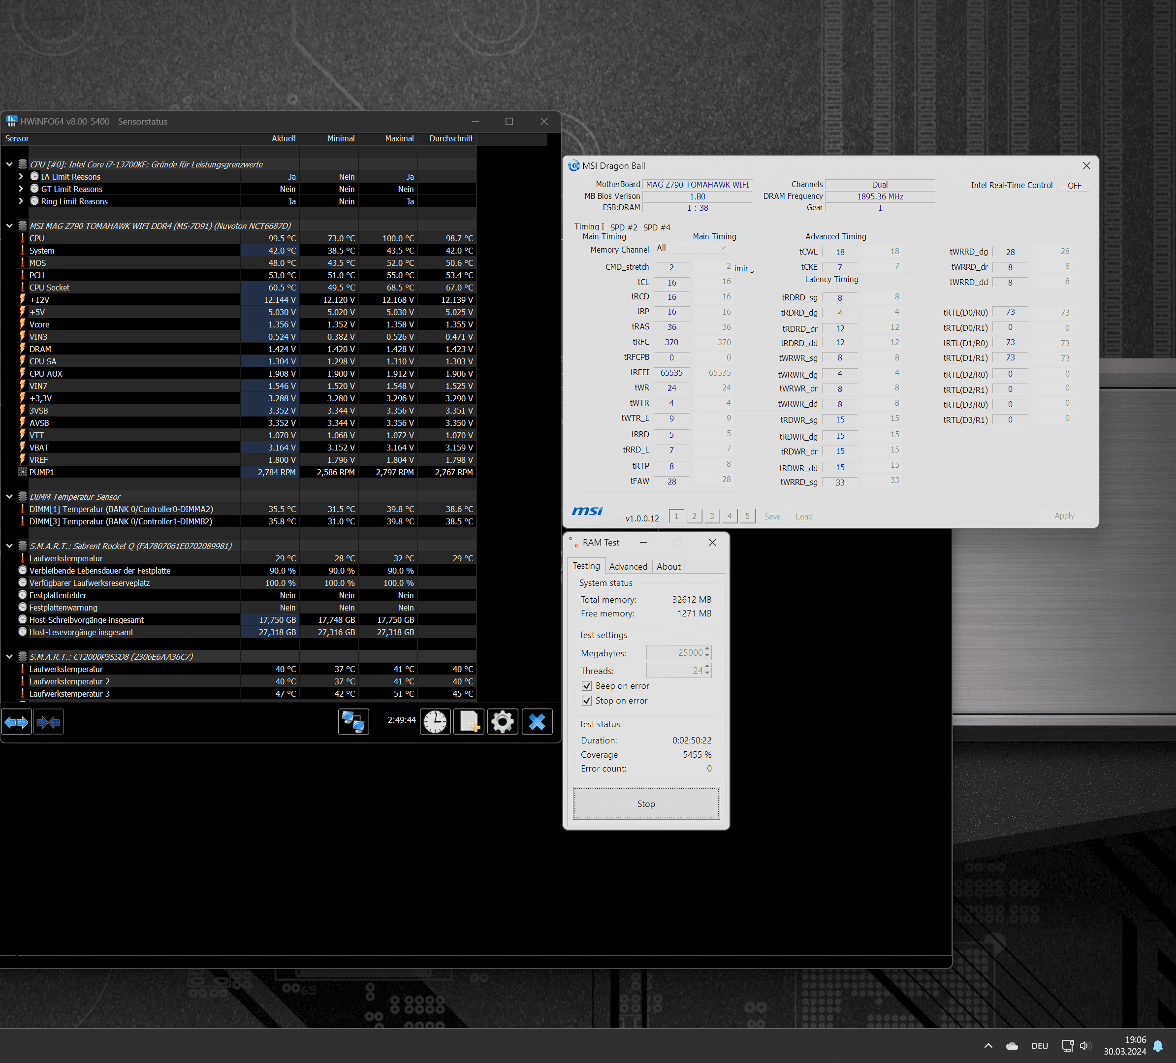Expand the IA Limit Reasons tree item

tap(21, 177)
